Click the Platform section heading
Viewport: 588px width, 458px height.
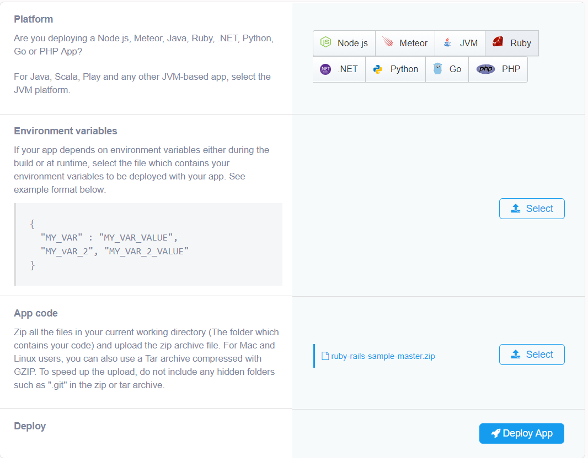(x=34, y=19)
